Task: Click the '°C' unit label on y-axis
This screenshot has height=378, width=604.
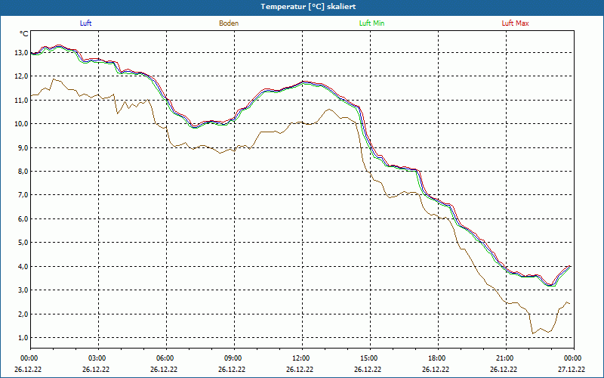Action: coord(24,34)
